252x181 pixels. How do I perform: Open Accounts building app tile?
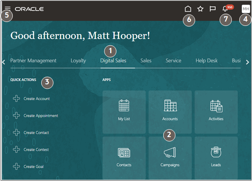click(x=170, y=112)
